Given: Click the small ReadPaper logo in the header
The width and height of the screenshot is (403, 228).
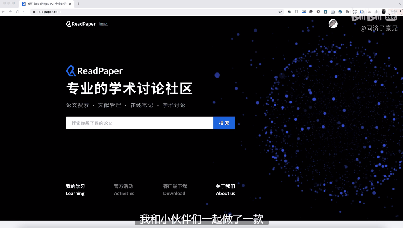Looking at the screenshot, I should pos(81,24).
